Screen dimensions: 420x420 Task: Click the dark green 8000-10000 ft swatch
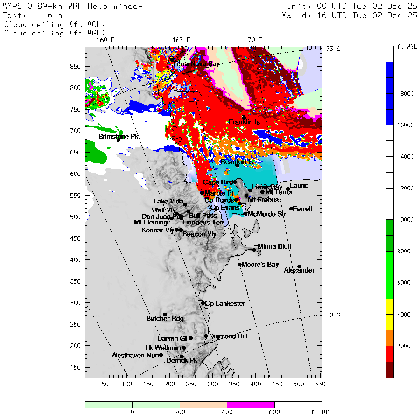[390, 236]
